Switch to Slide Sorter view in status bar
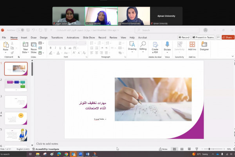The height and width of the screenshot is (157, 235). click(x=182, y=149)
